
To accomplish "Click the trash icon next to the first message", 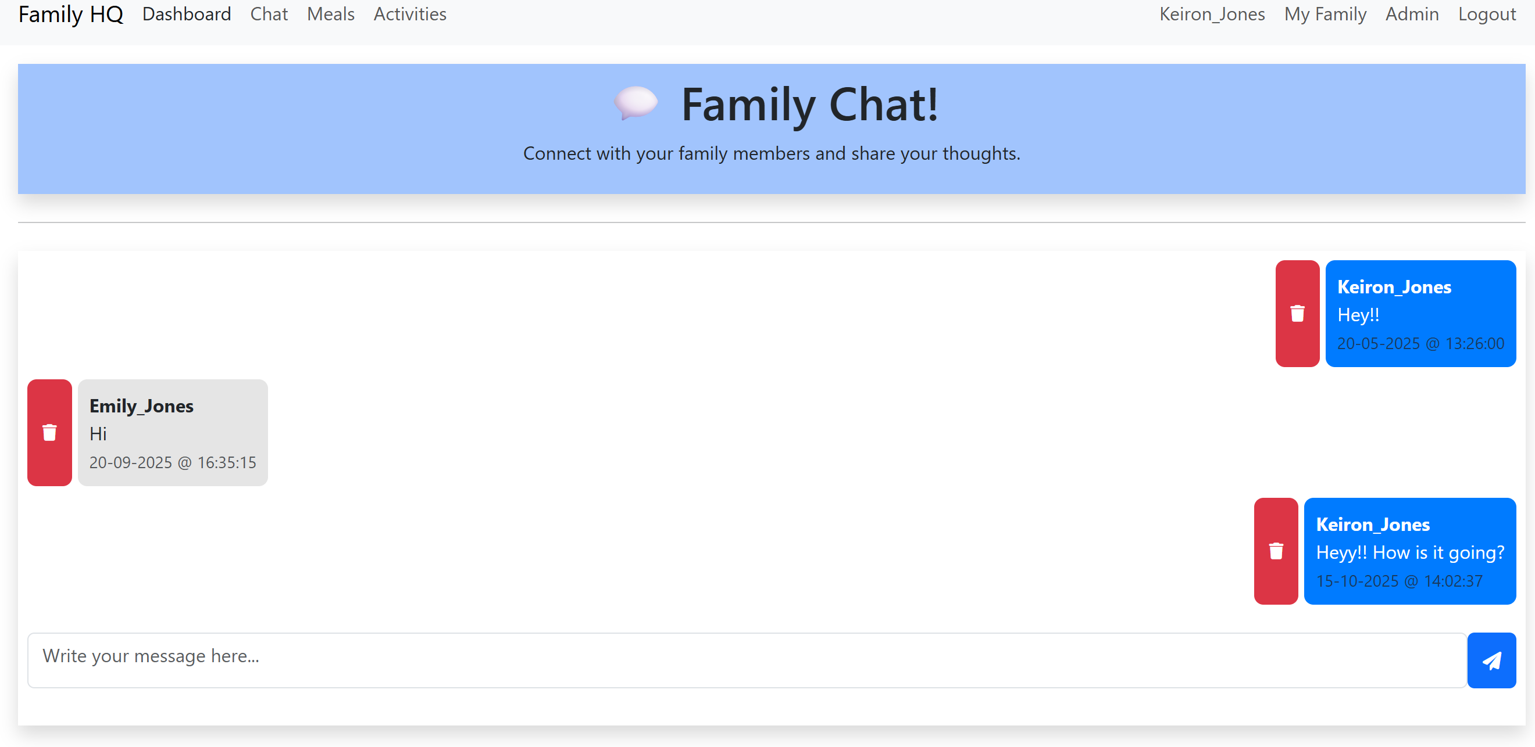I will click(x=1298, y=314).
